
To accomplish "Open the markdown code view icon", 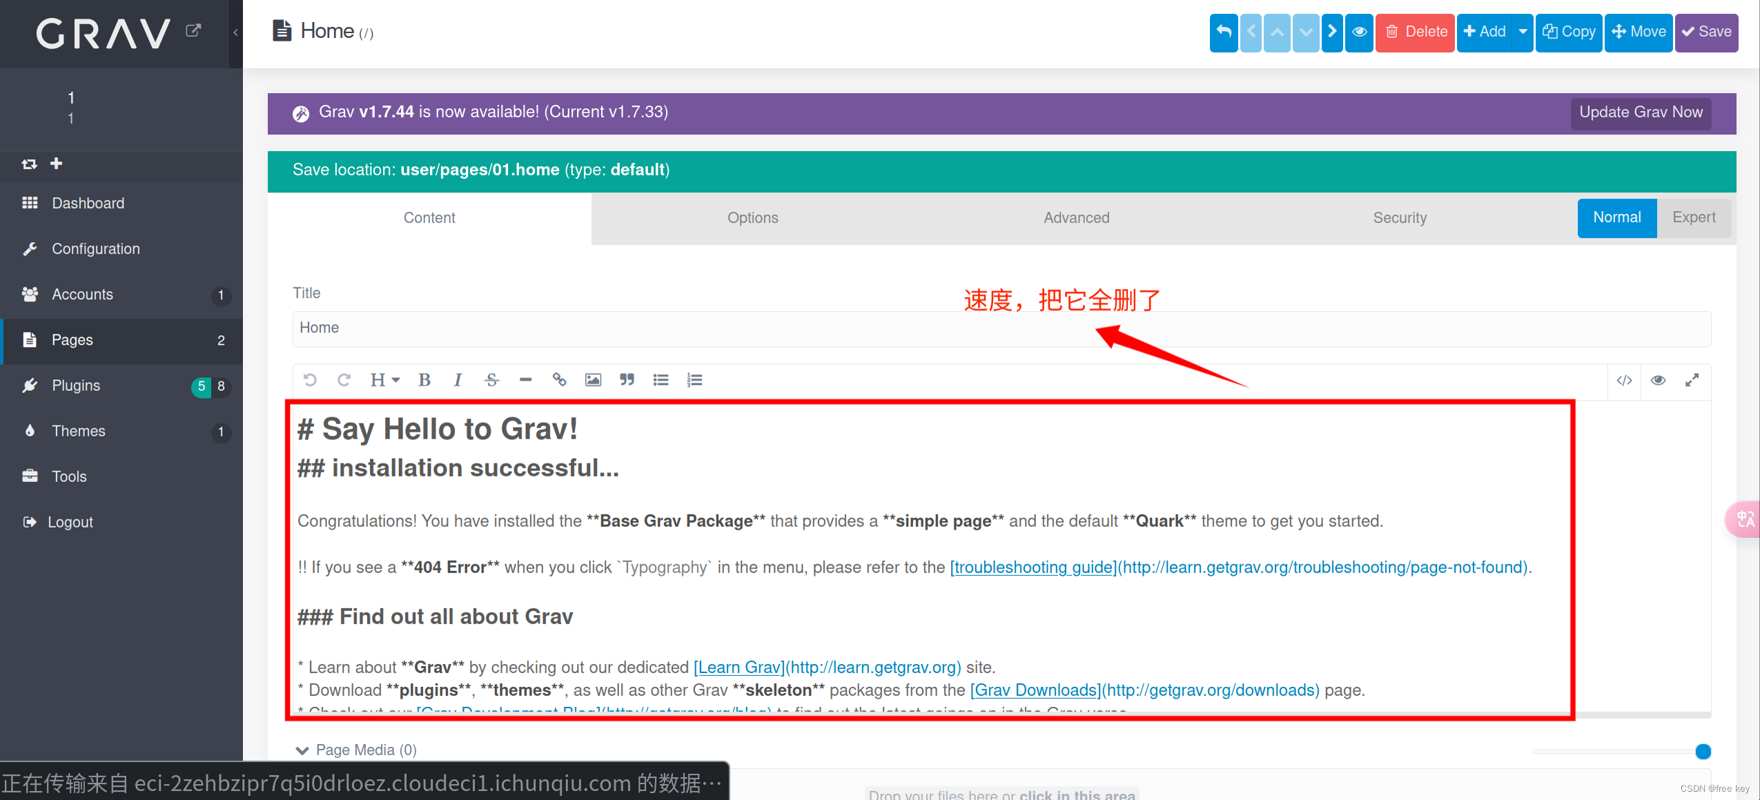I will pos(1623,380).
